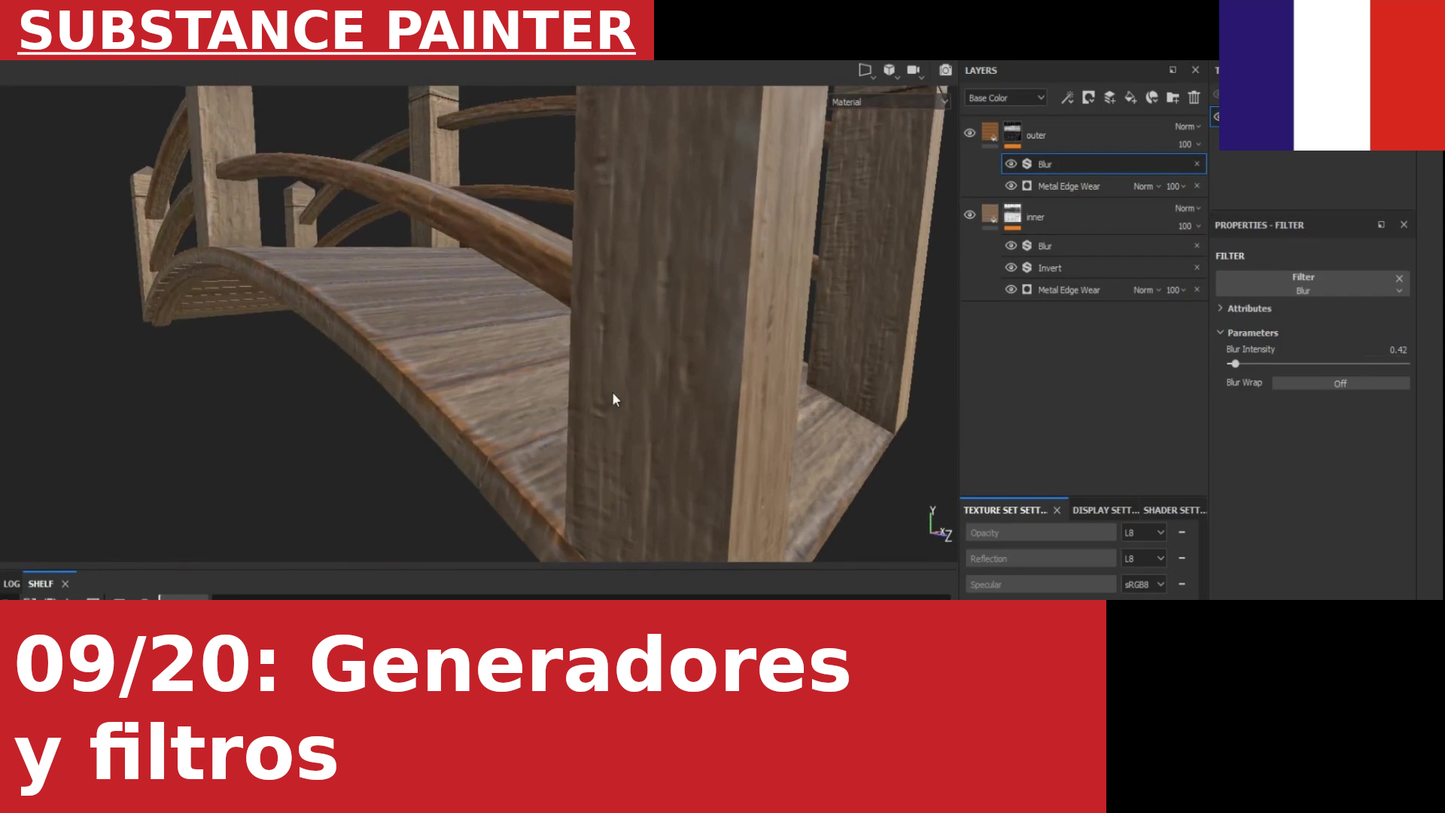The height and width of the screenshot is (813, 1445).
Task: Add a new paint layer
Action: [x=1109, y=98]
